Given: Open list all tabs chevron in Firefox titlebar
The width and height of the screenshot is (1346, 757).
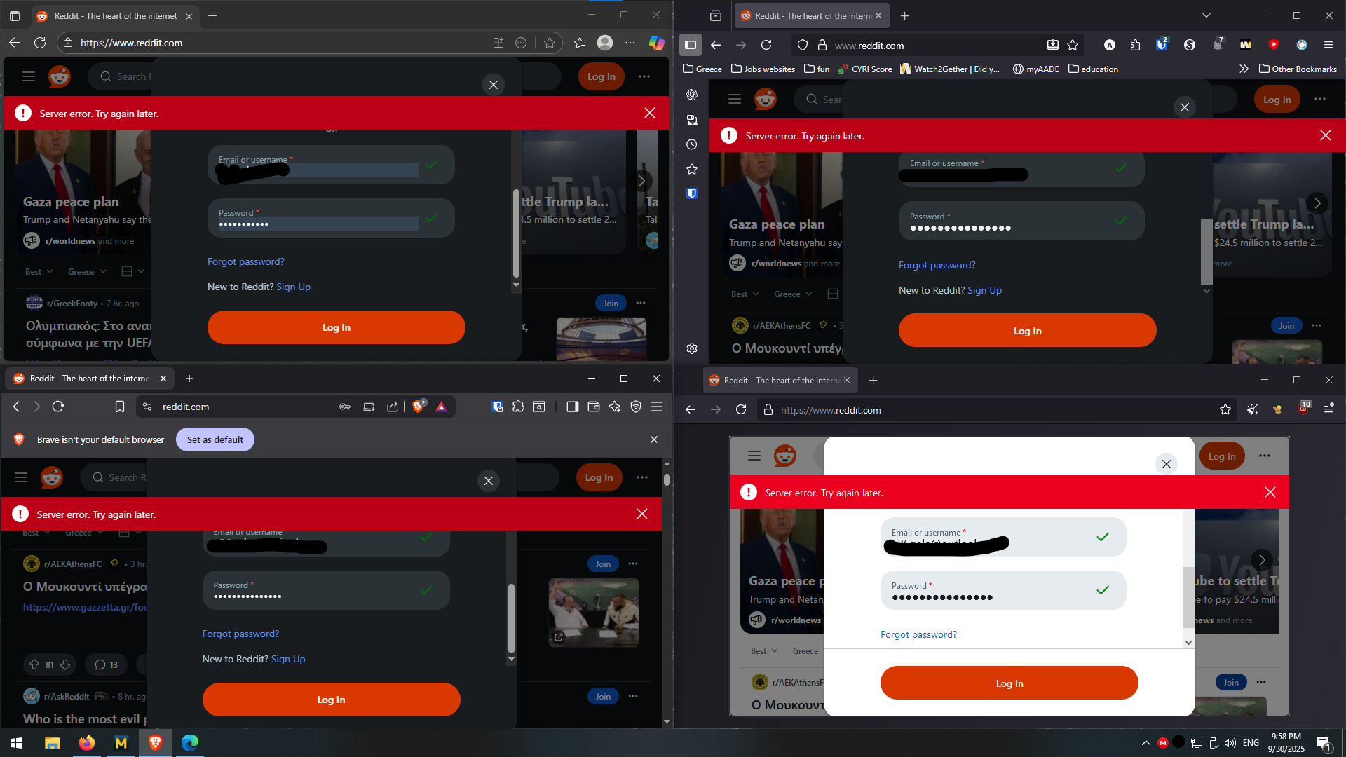Looking at the screenshot, I should pos(1206,15).
